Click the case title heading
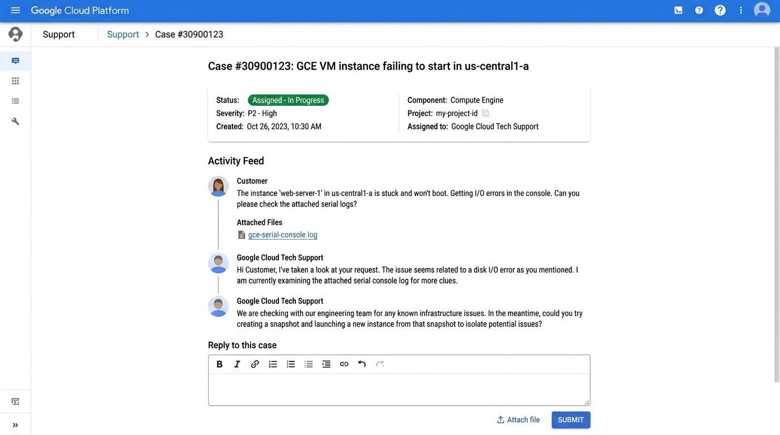Image resolution: width=780 pixels, height=435 pixels. (x=368, y=66)
